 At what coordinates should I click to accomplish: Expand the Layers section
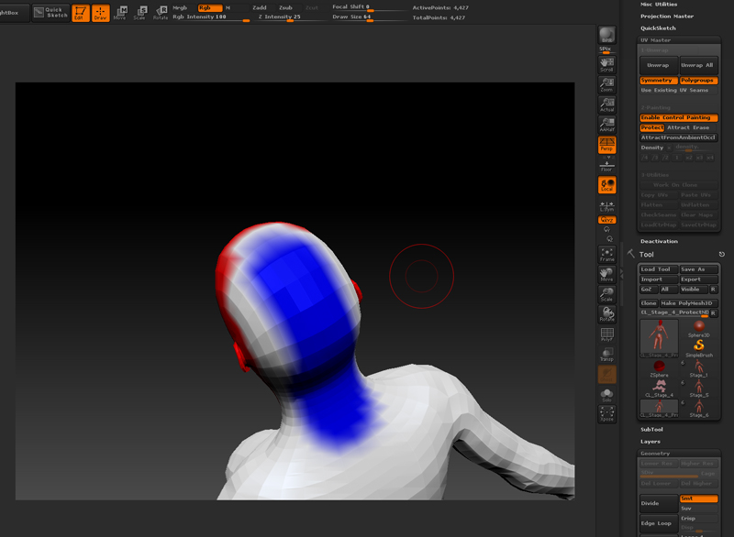click(650, 442)
